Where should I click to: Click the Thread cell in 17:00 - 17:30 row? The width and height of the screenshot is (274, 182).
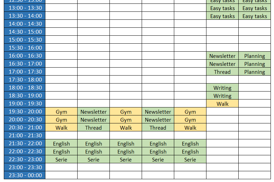click(x=222, y=72)
